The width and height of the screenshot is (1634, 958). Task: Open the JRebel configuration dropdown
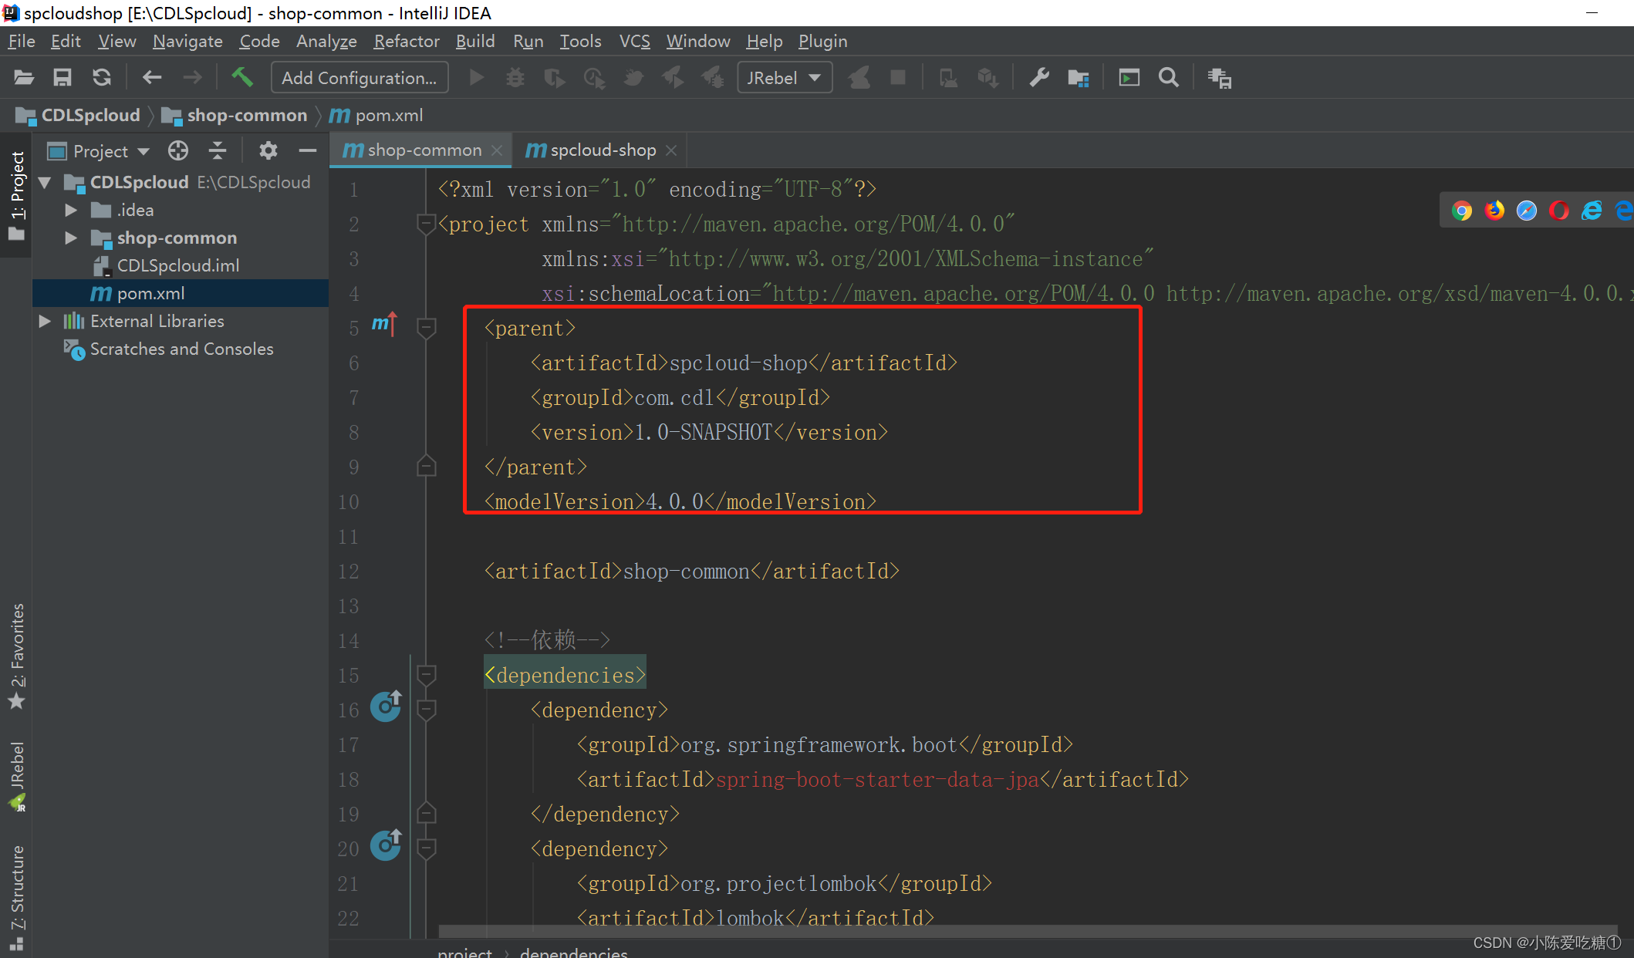click(784, 78)
